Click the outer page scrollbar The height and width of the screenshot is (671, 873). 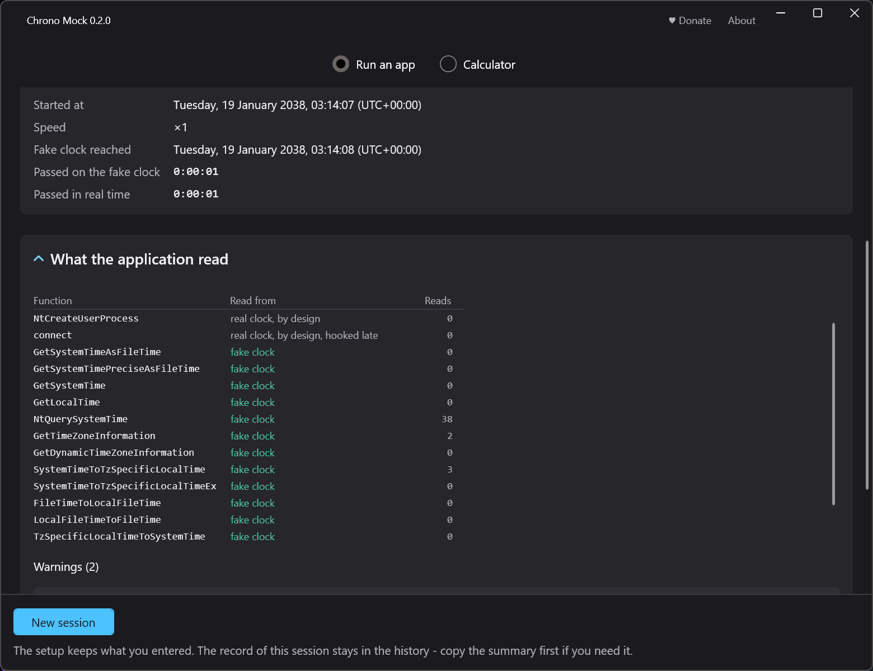coord(867,366)
